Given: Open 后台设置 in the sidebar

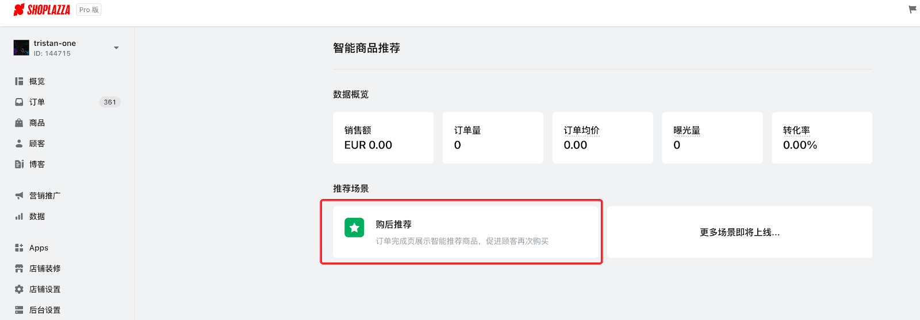Looking at the screenshot, I should [x=45, y=310].
